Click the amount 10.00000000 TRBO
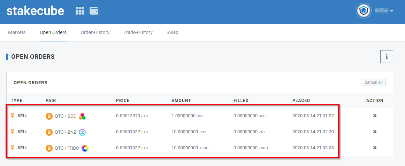This screenshot has width=405, height=166. pyautogui.click(x=190, y=148)
